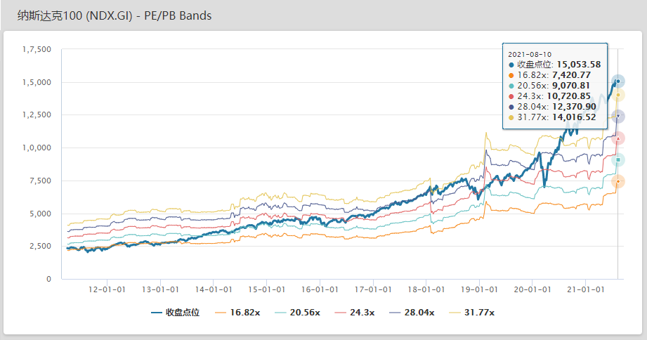This screenshot has width=647, height=340.
Task: Click x-axis label 14-01-01
Action: point(214,289)
